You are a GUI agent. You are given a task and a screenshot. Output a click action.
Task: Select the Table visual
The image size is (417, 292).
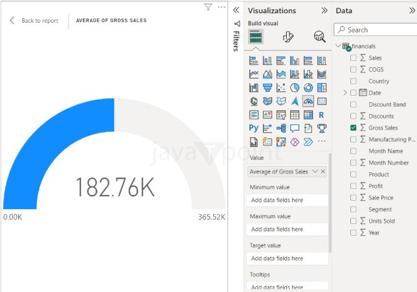coord(295,115)
